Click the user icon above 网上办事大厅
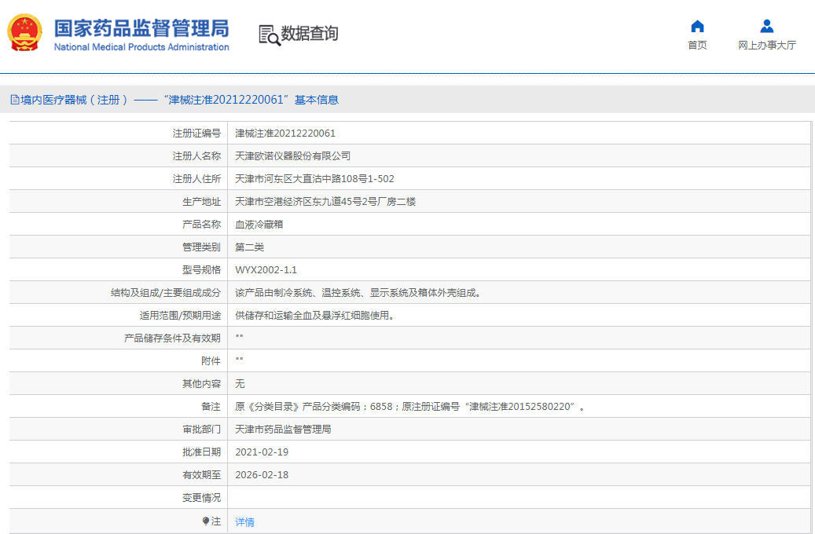The height and width of the screenshot is (534, 815). pos(767,26)
